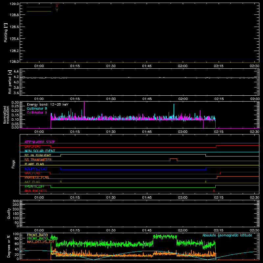Click 'Absolute geomagnetic latitude' legend text
263x263 pixels.
pos(227,235)
